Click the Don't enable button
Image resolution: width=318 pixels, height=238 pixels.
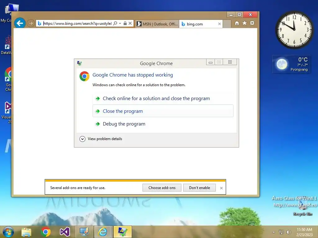(x=199, y=187)
